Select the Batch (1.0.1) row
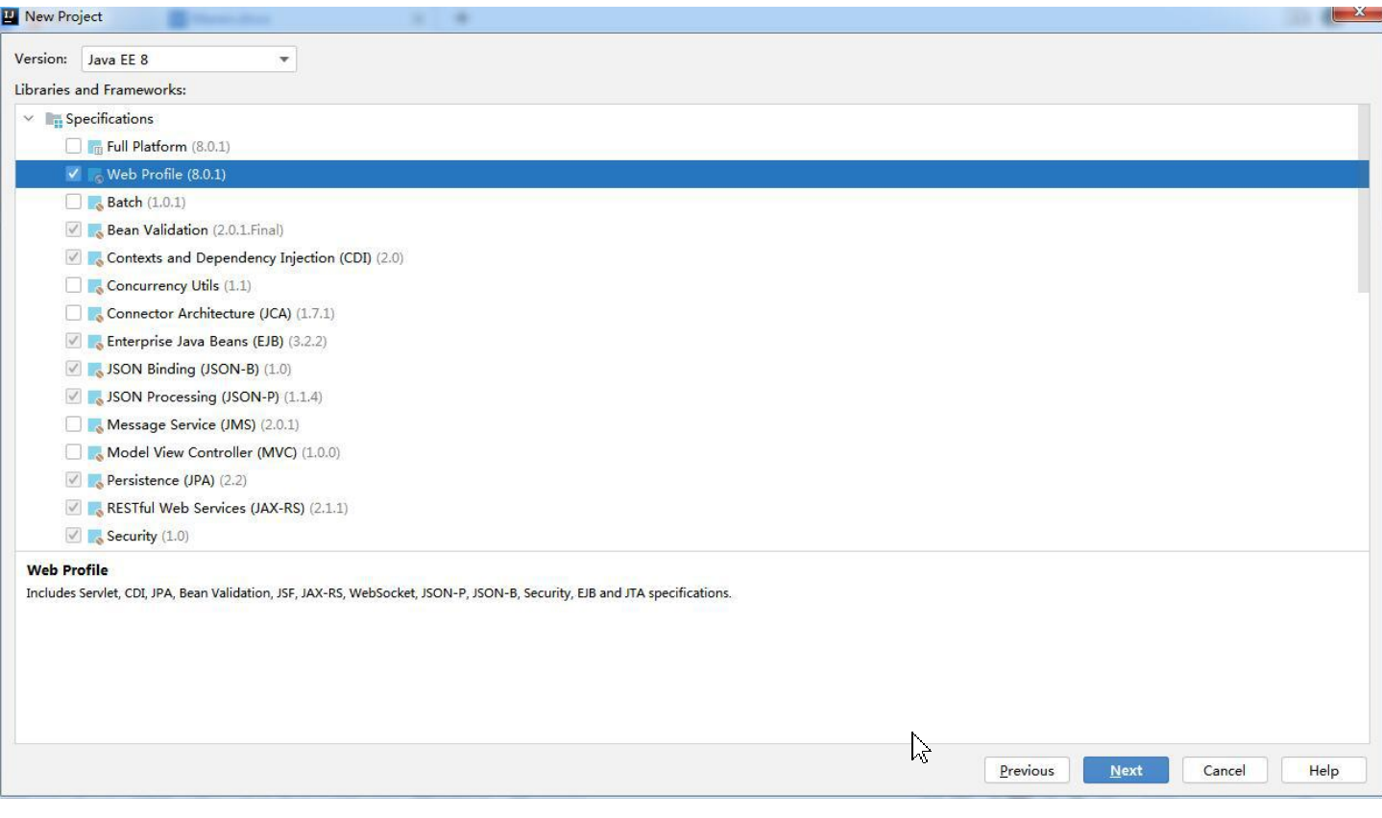The image size is (1382, 818). [686, 203]
